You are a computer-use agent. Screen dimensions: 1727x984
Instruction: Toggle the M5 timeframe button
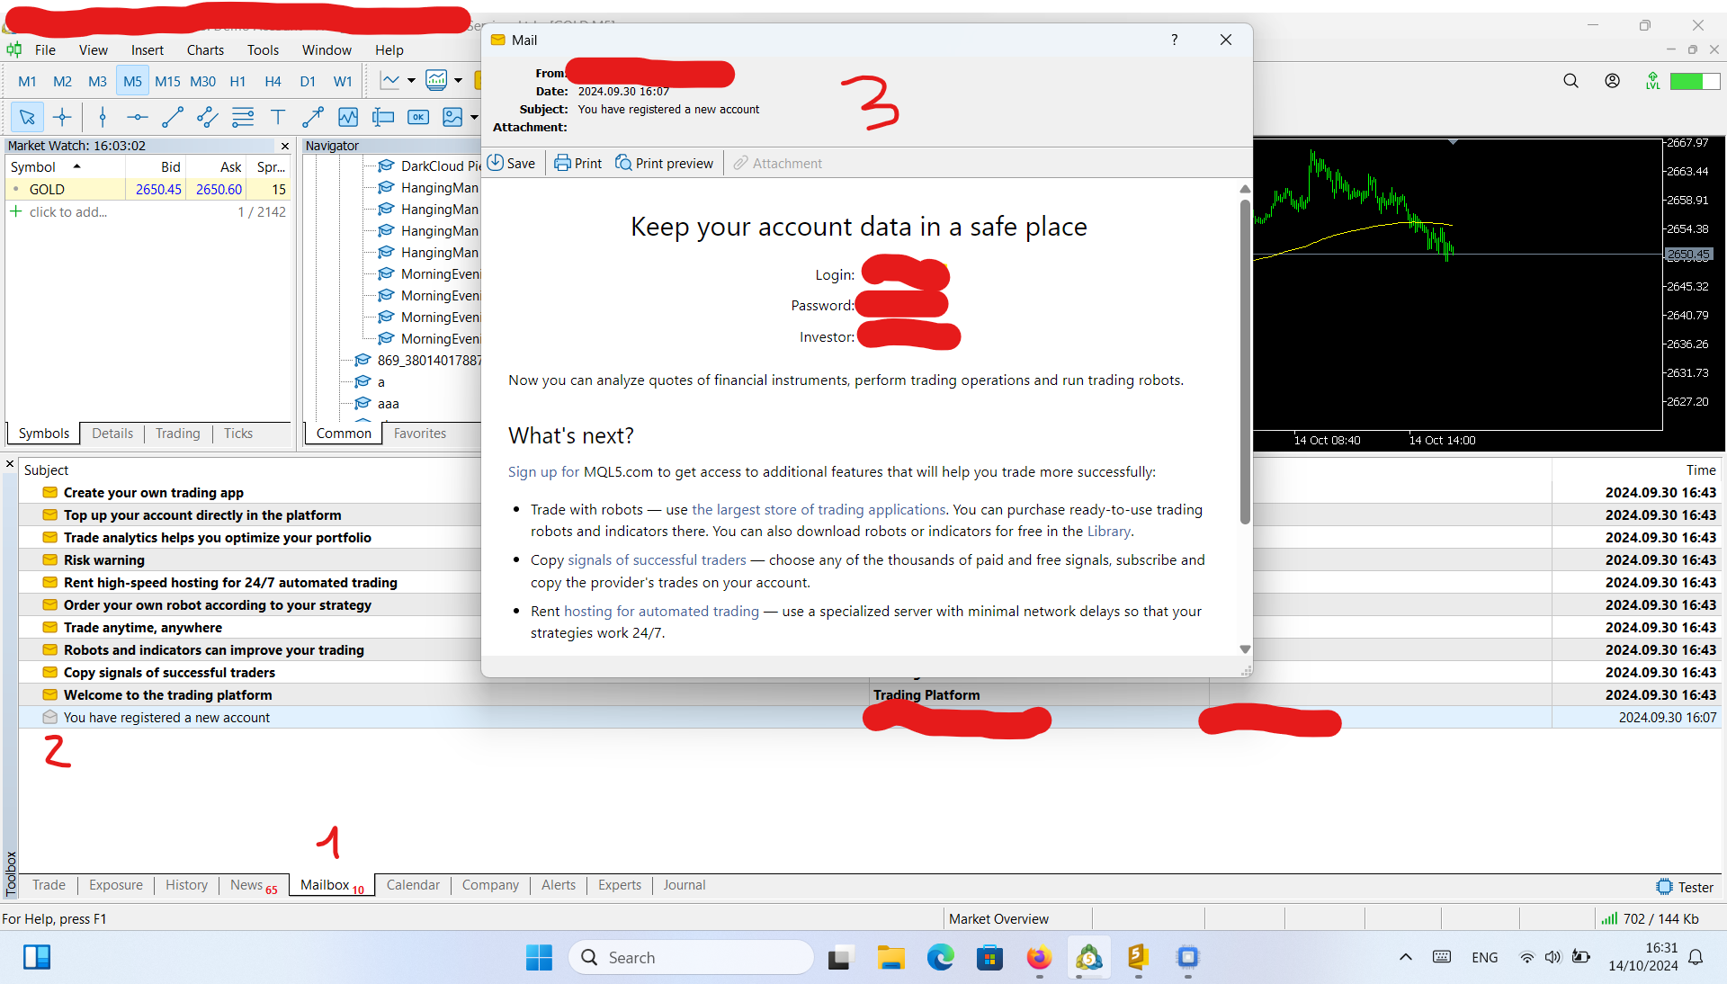point(132,81)
